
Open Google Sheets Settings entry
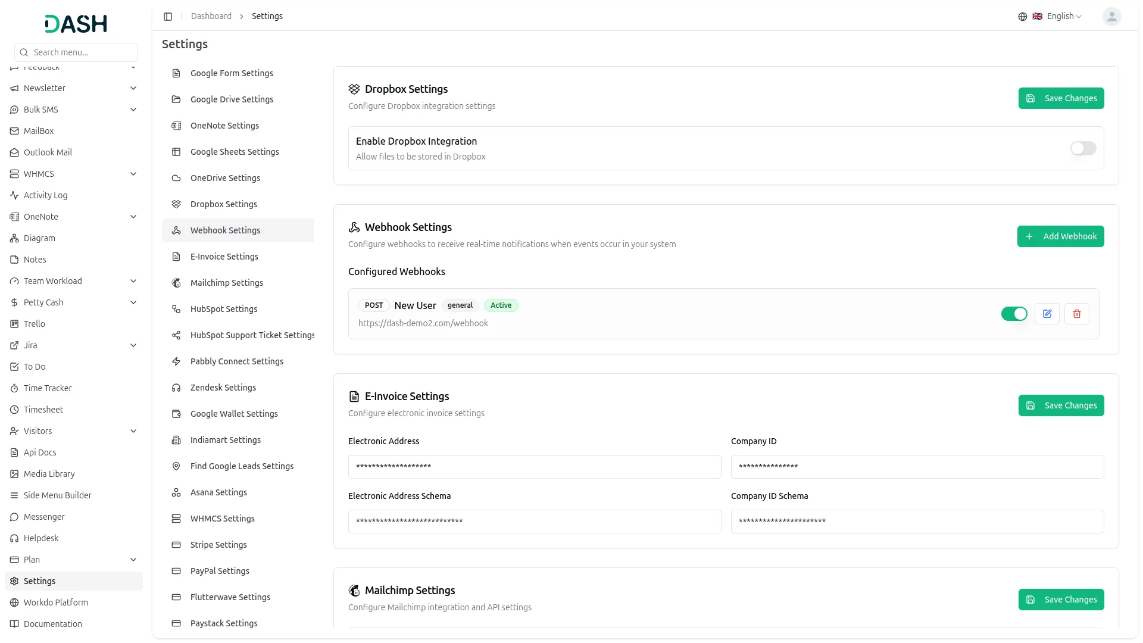click(x=238, y=152)
